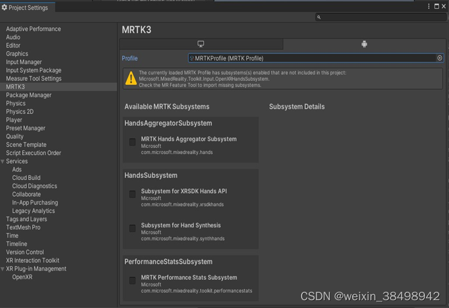Open Time settings
This screenshot has height=308, width=449.
(x=12, y=236)
